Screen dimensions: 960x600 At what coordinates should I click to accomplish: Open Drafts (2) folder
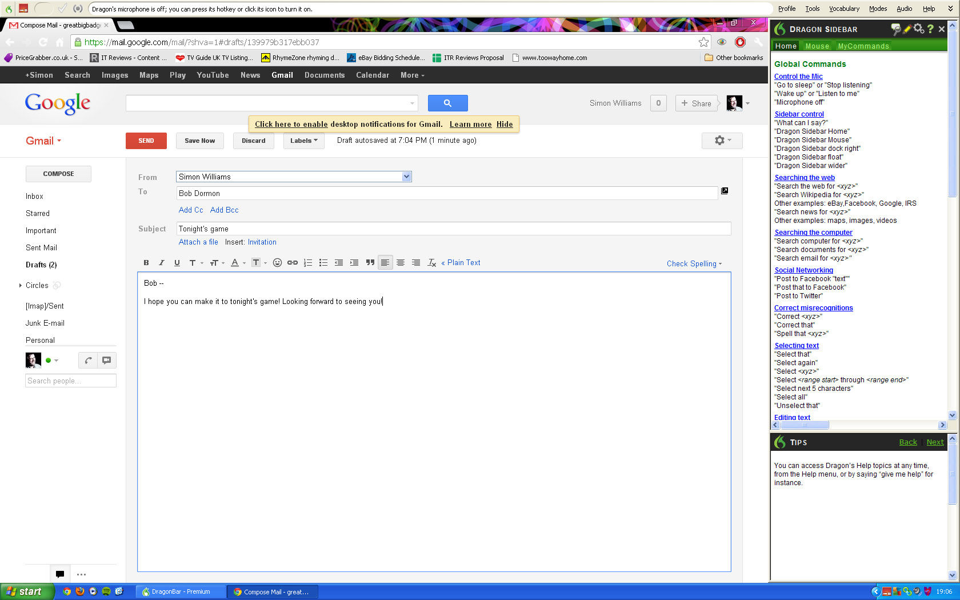[41, 265]
